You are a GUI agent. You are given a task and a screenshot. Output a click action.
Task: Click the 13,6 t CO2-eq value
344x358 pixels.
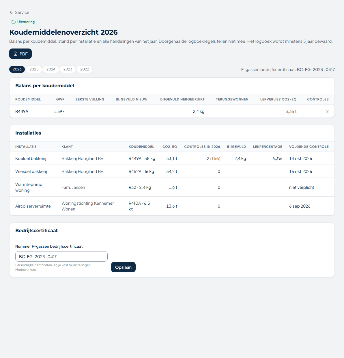pos(172,206)
